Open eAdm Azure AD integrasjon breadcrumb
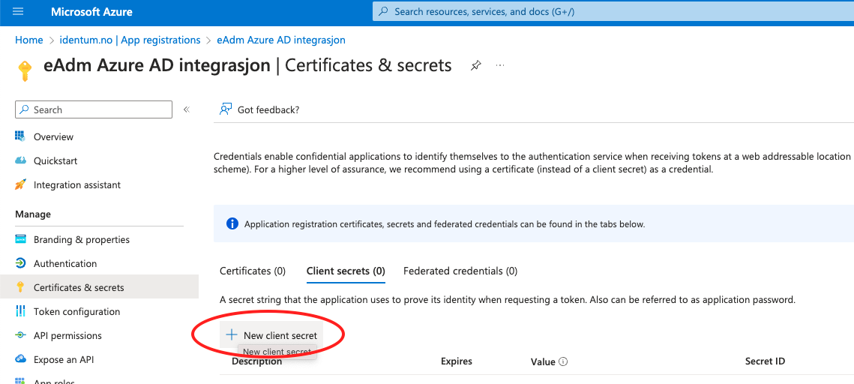Viewport: 854px width, 384px height. [281, 40]
